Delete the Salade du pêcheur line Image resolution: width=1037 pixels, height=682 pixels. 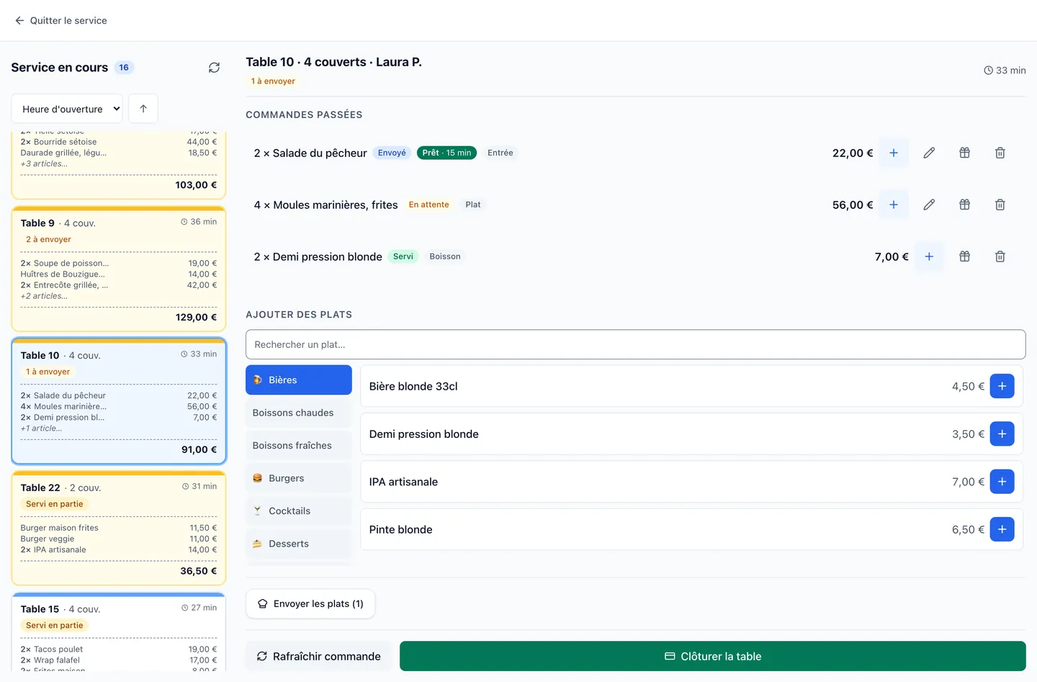1000,153
